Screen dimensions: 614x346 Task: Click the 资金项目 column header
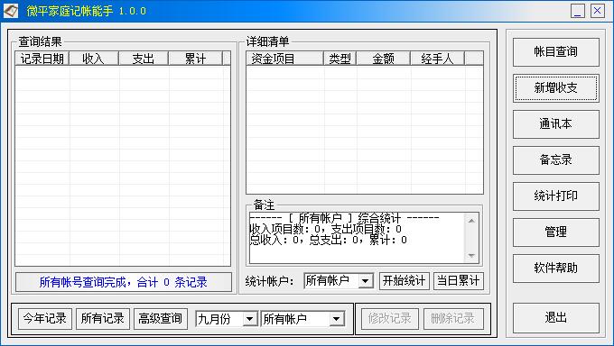tap(284, 59)
